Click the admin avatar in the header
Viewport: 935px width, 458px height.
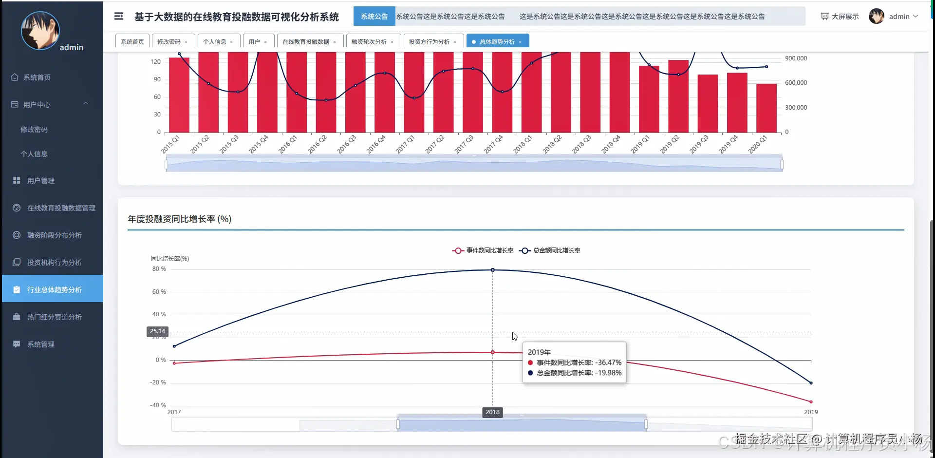tap(877, 16)
